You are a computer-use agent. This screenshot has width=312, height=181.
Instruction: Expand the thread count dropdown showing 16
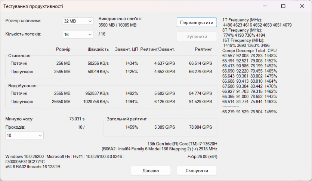(x=78, y=34)
